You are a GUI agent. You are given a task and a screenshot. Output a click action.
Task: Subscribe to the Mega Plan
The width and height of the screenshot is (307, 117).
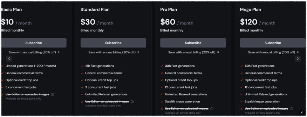[x=273, y=43]
